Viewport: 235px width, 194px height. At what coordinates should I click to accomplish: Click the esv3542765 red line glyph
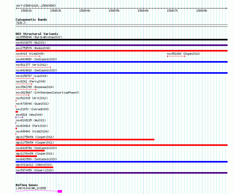26,90
